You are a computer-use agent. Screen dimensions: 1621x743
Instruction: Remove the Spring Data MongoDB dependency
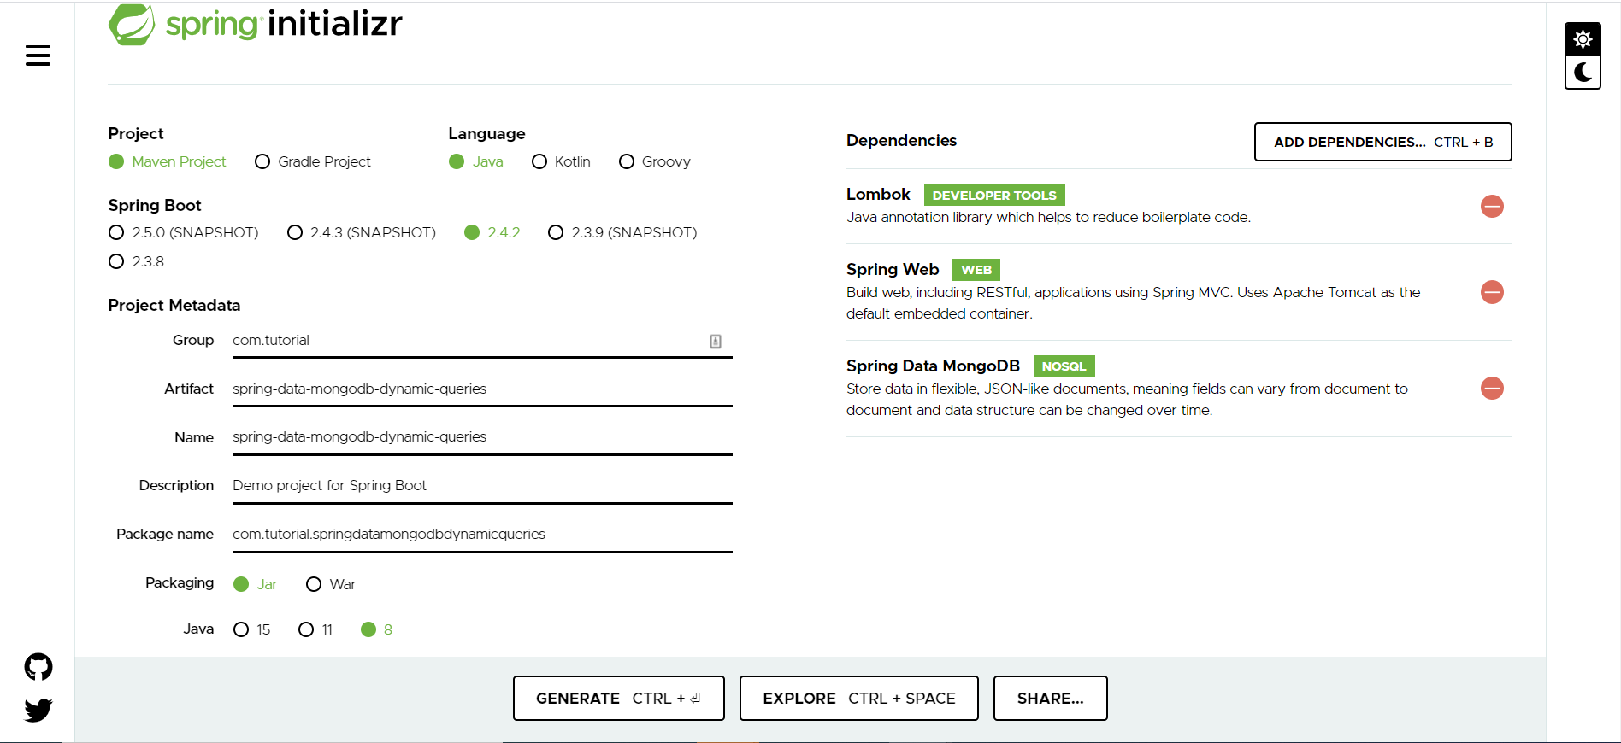pyautogui.click(x=1492, y=389)
